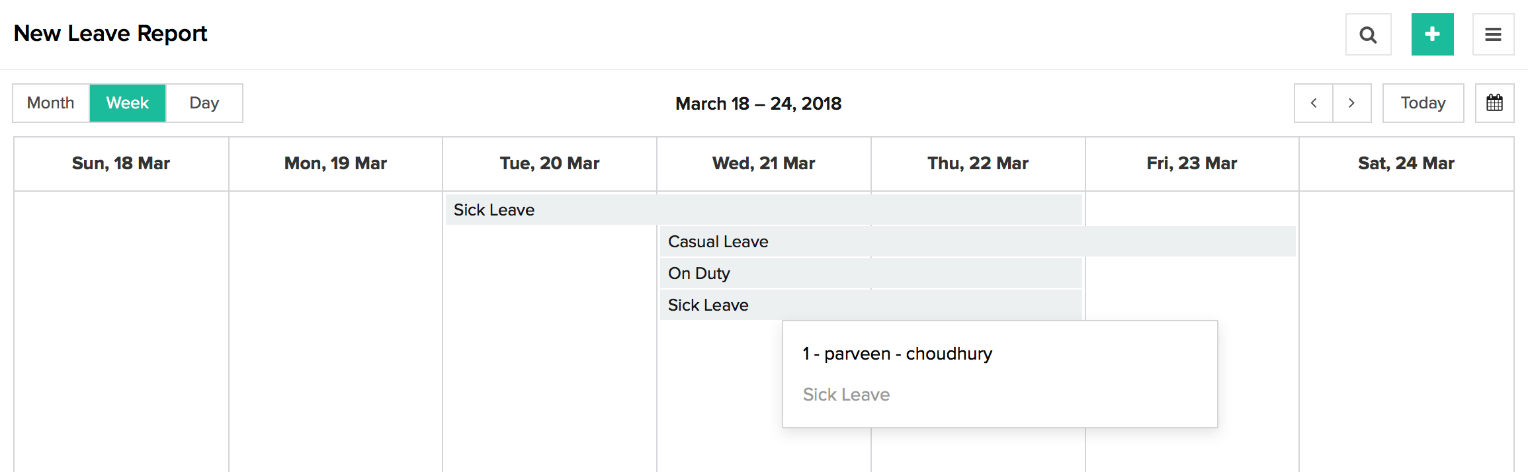Click the Today button
1528x472 pixels.
pyautogui.click(x=1423, y=103)
